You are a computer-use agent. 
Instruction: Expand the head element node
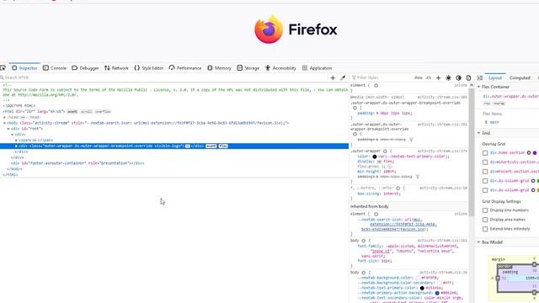pos(4,117)
